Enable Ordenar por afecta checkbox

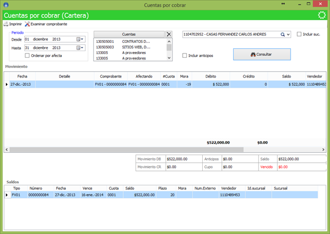coord(27,55)
